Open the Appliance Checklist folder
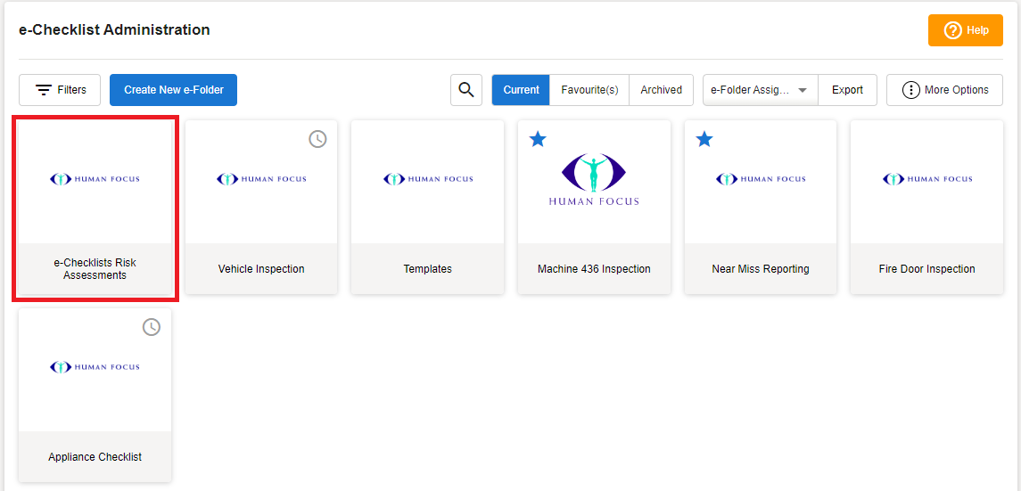Screen dimensions: 1021x491 tap(95, 396)
